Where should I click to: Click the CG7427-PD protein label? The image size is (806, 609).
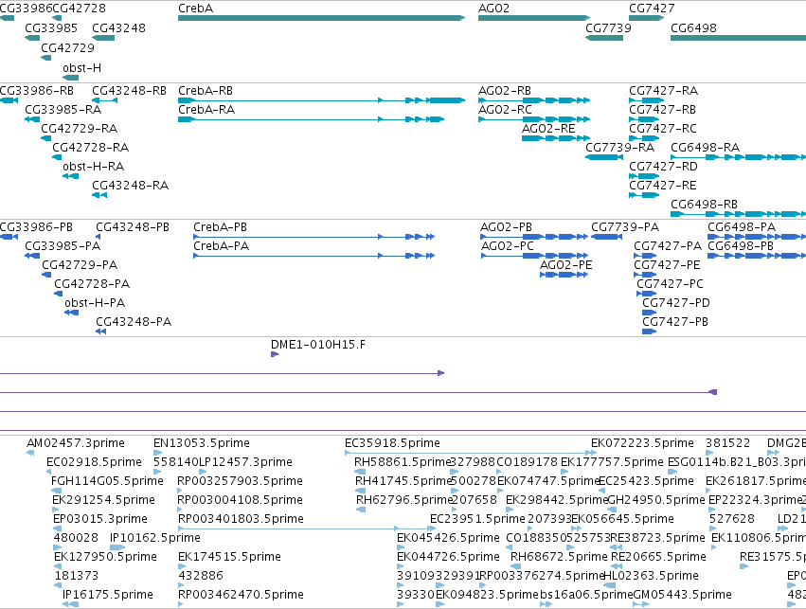[x=676, y=303]
